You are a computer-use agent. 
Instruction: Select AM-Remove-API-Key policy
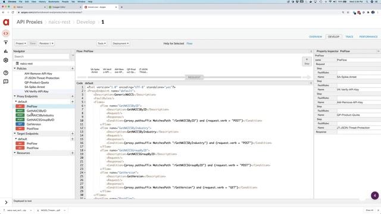38,74
